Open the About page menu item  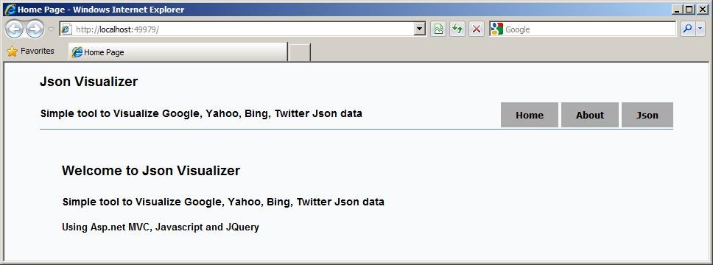(590, 115)
